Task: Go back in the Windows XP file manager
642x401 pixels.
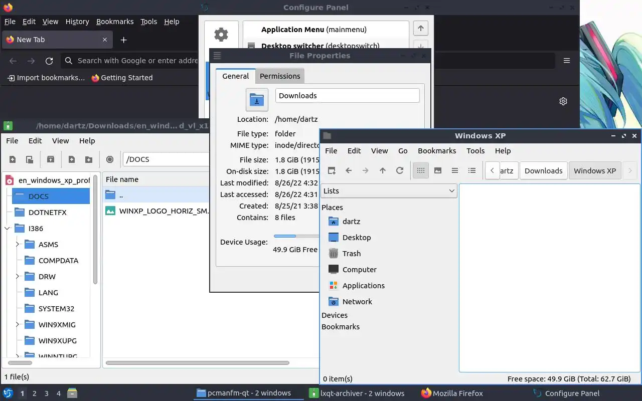Action: tap(349, 170)
